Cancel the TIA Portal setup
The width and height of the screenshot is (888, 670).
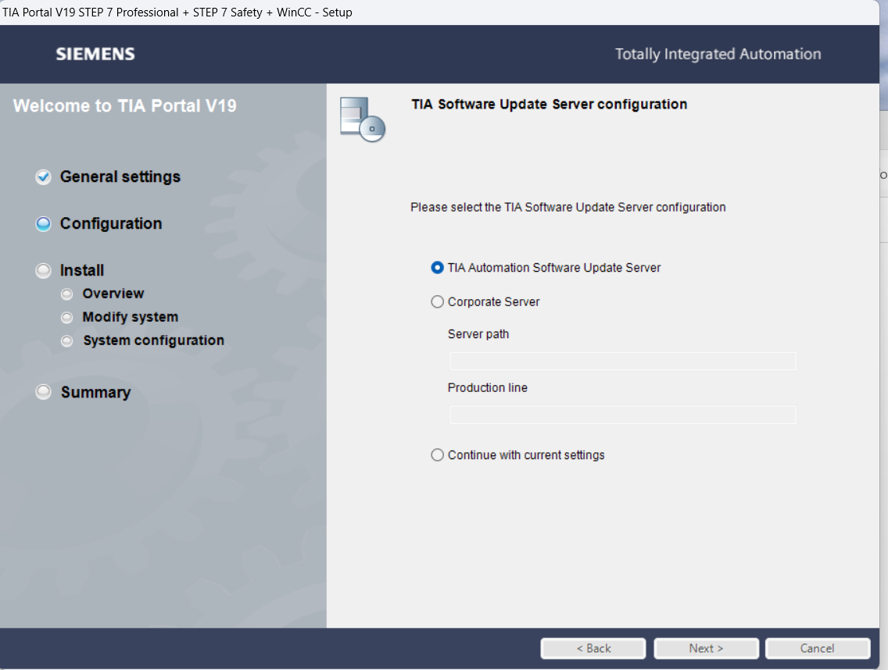(817, 648)
